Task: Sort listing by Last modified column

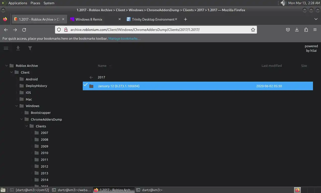Action: click(272, 66)
